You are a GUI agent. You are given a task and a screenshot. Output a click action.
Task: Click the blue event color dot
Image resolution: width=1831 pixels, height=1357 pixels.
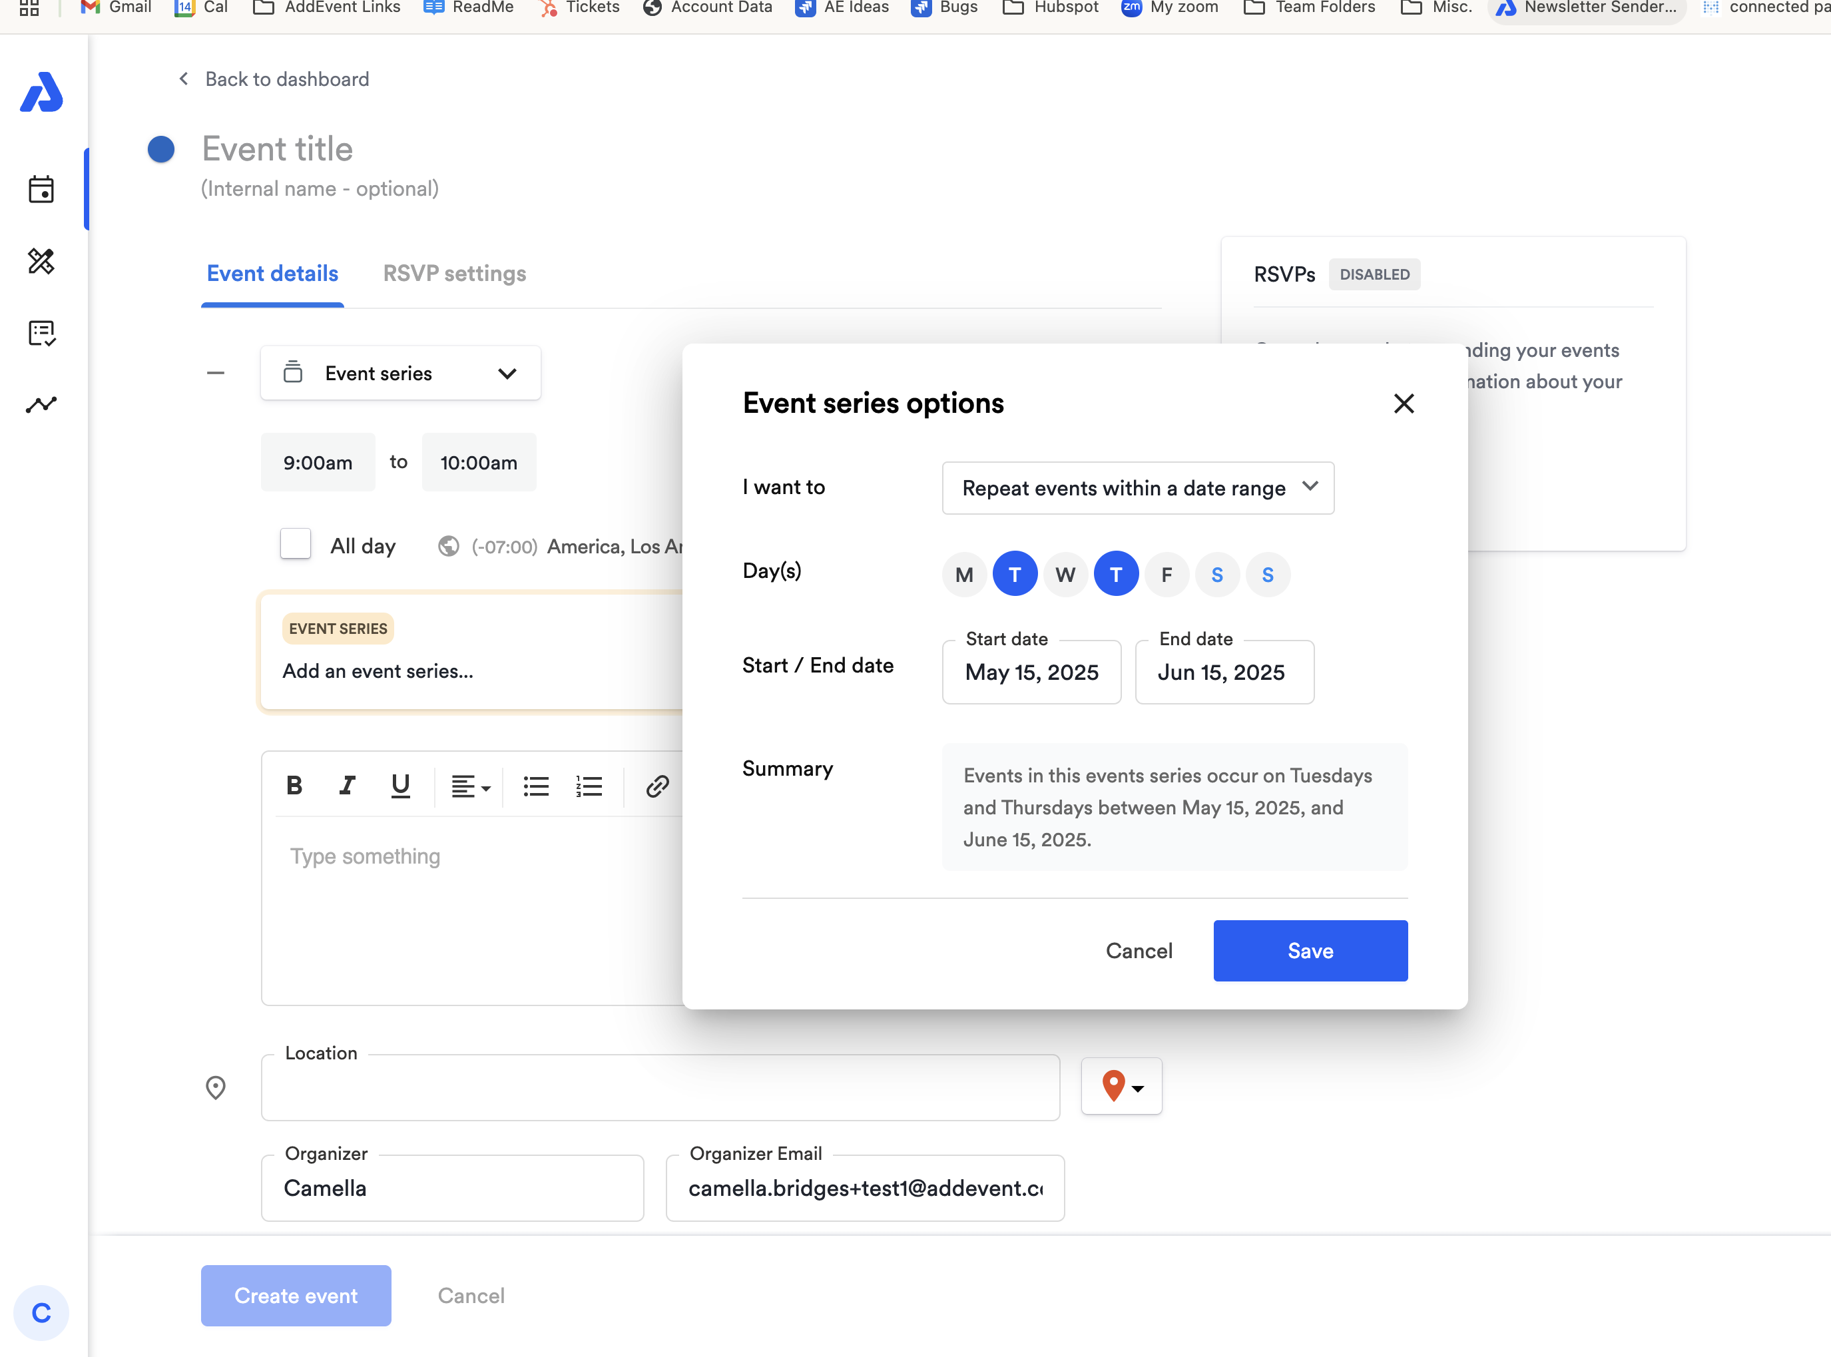(x=161, y=150)
